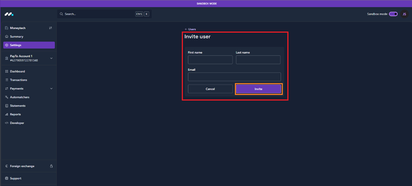Click the Ctrl K shortcut badge
This screenshot has width=412, height=186.
[142, 14]
